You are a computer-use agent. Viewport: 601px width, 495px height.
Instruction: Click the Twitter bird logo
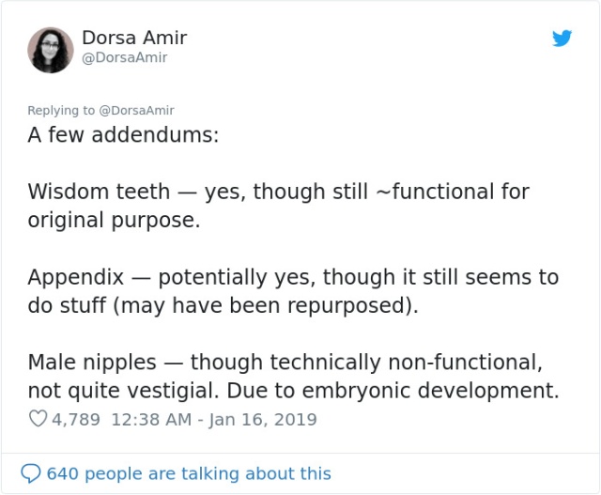pos(562,38)
